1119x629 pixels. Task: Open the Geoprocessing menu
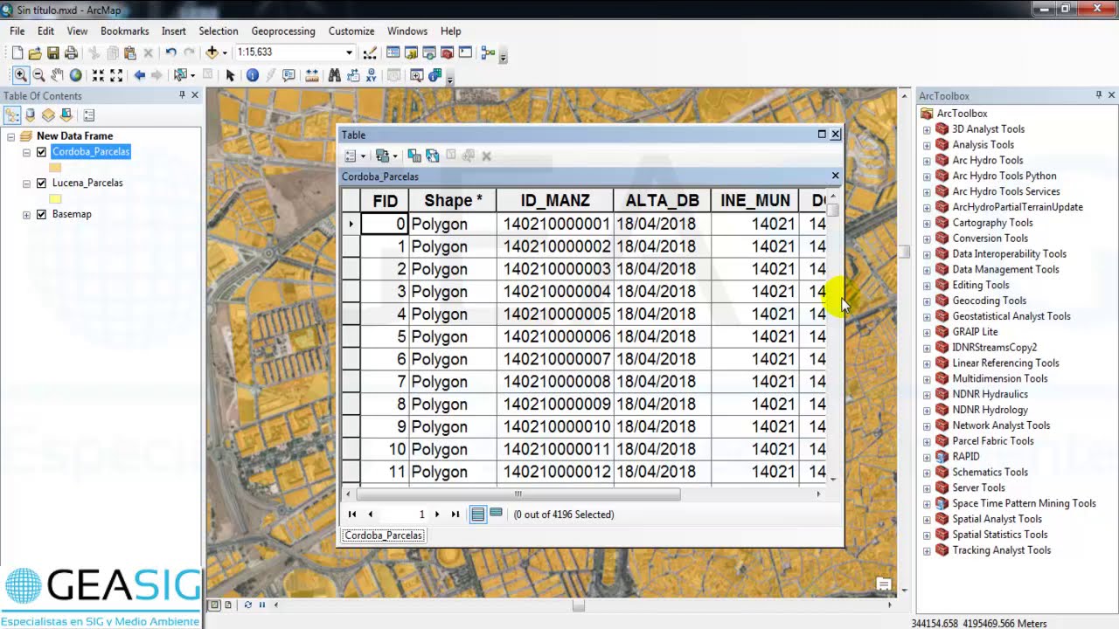[283, 31]
